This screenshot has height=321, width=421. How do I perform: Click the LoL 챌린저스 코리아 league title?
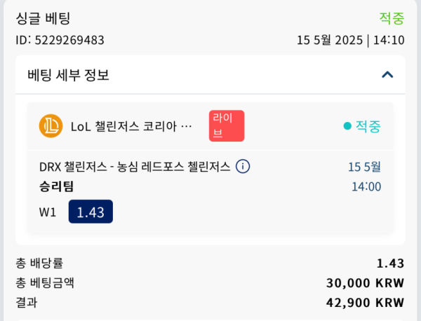click(x=131, y=126)
